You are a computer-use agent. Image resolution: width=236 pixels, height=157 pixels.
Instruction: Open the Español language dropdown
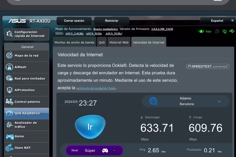(x=218, y=21)
